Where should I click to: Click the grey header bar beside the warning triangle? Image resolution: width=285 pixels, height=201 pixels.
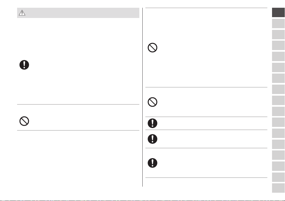coord(78,13)
